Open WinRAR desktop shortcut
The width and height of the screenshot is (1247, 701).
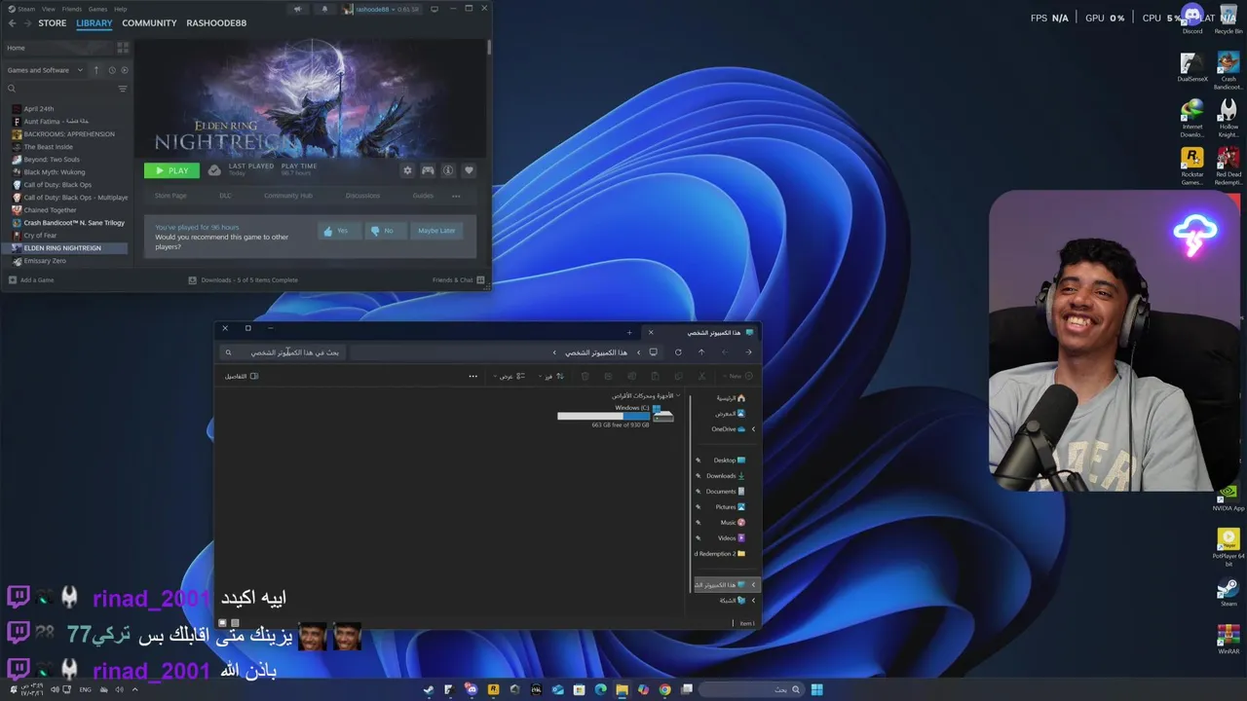coord(1228,639)
